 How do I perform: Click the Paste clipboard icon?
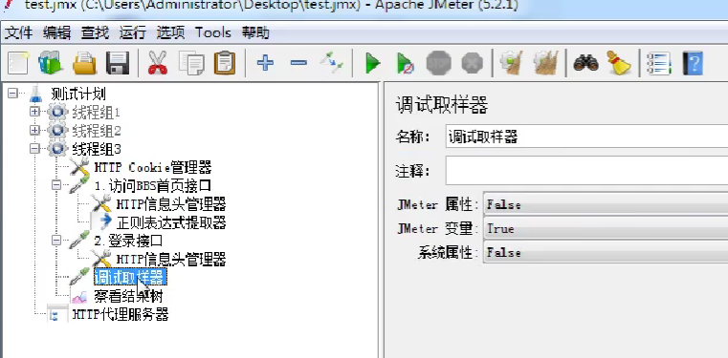(x=225, y=63)
